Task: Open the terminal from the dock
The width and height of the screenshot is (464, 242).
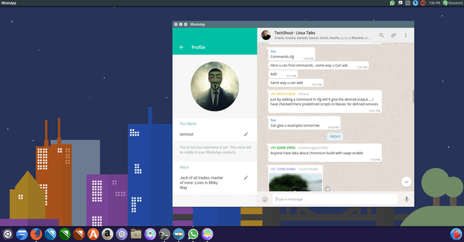Action: pos(164,234)
